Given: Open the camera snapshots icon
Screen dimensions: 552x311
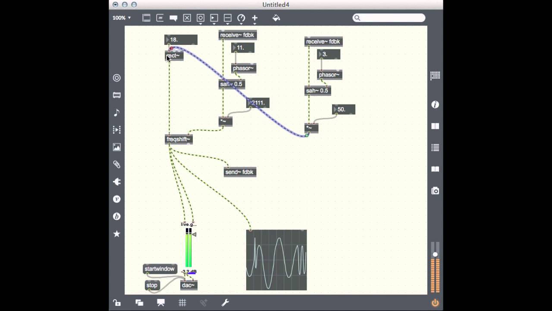Looking at the screenshot, I should tap(435, 190).
